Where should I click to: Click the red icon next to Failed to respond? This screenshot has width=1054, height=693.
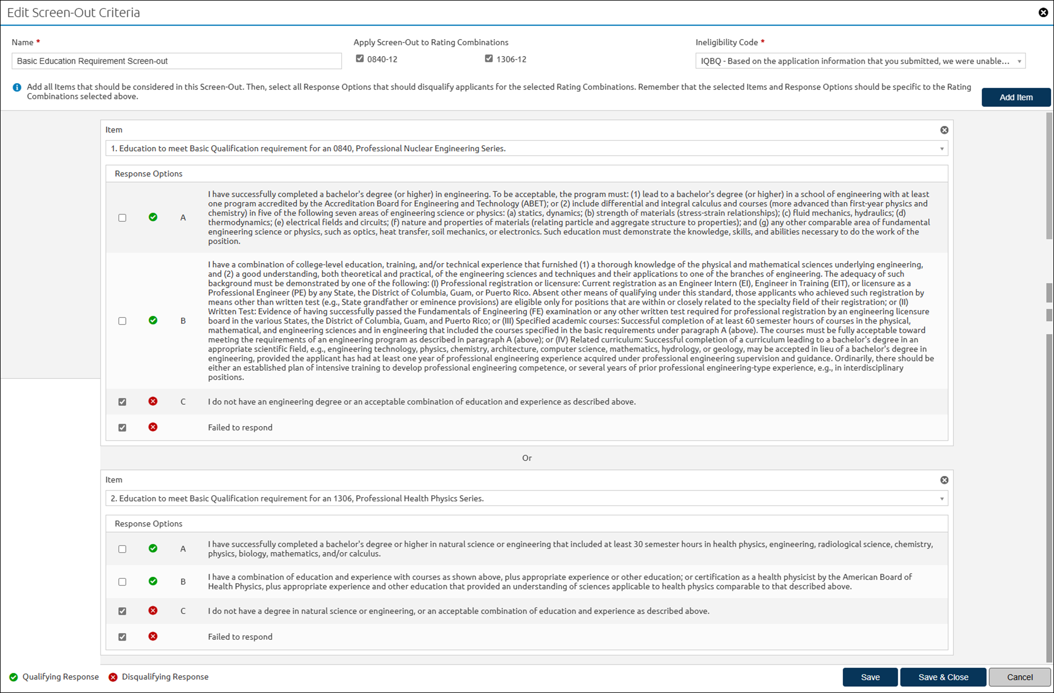pyautogui.click(x=153, y=427)
